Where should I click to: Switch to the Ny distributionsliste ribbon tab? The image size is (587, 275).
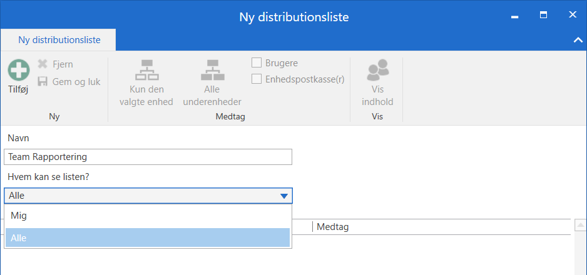coord(59,40)
